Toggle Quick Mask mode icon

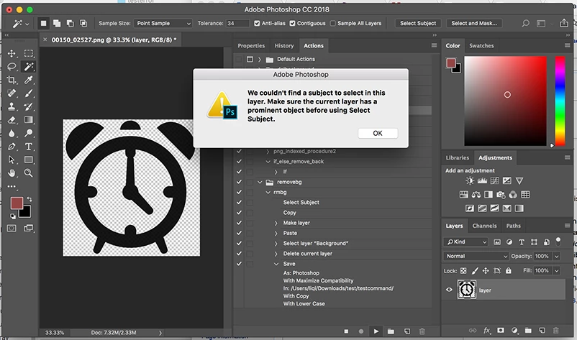[x=12, y=229]
